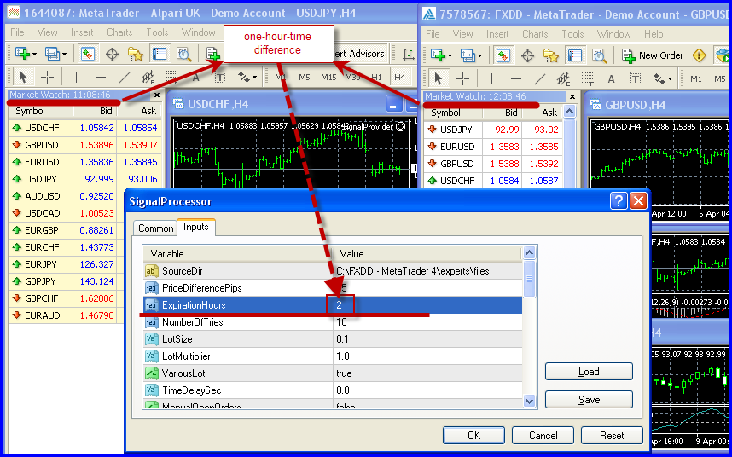Pick vertical line tool in Alpari window

point(76,77)
